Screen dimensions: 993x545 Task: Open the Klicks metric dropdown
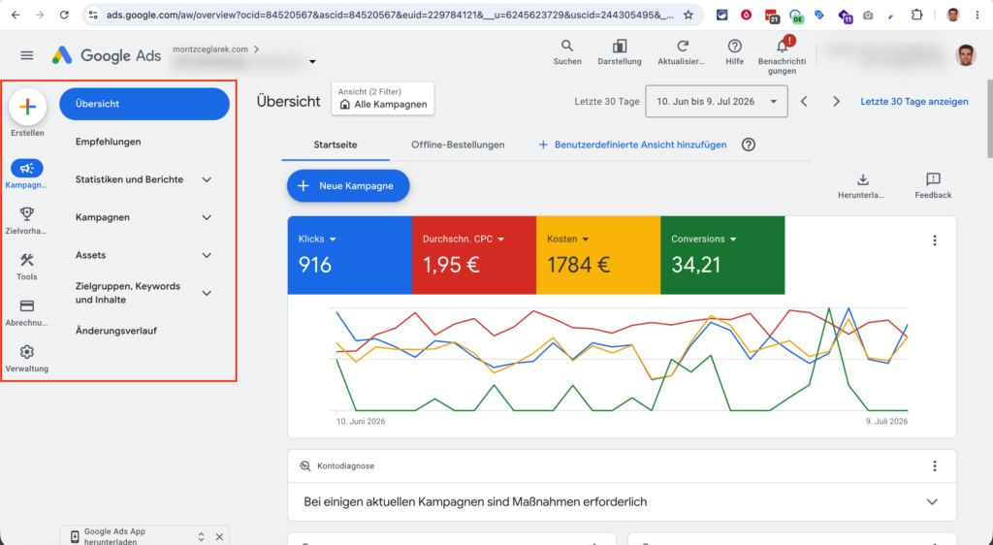(333, 240)
